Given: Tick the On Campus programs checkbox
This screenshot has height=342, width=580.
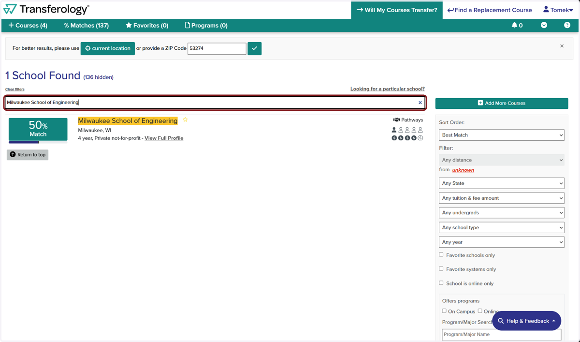Looking at the screenshot, I should (x=444, y=311).
